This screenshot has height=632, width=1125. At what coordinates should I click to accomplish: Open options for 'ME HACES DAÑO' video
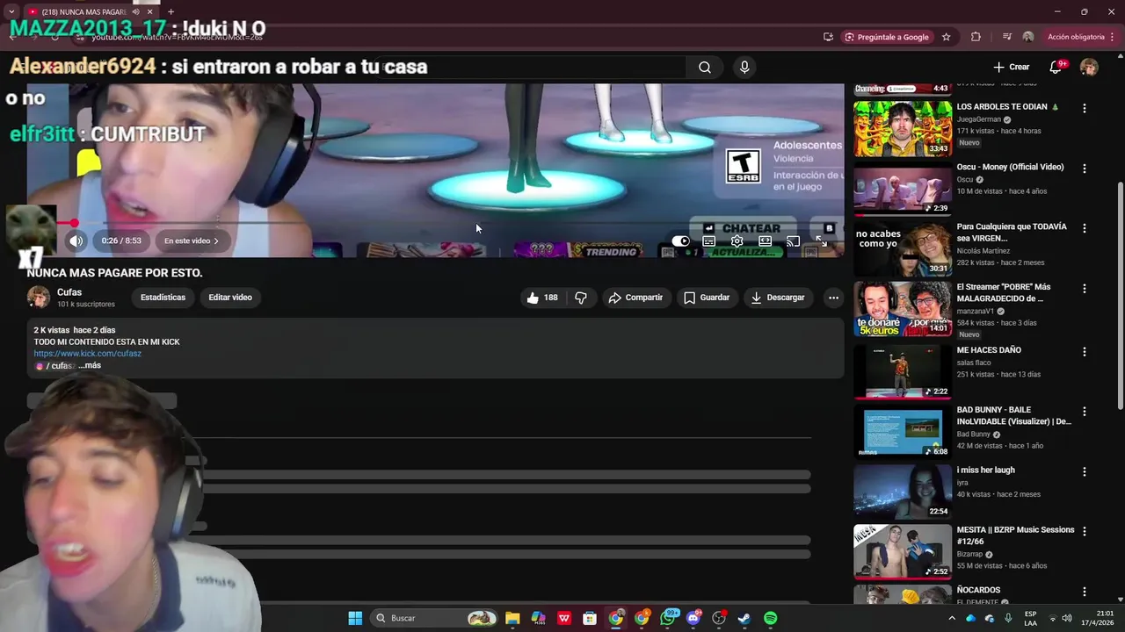(1084, 351)
